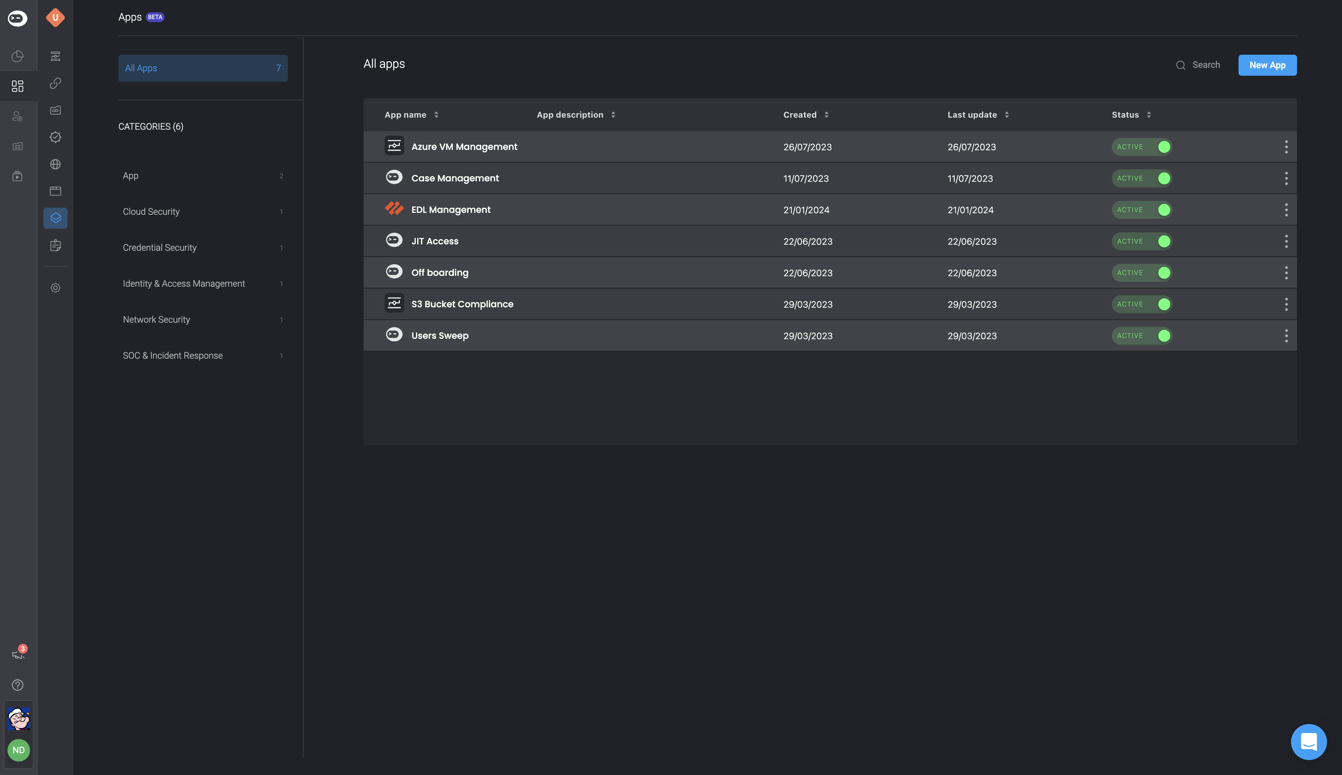Image resolution: width=1342 pixels, height=775 pixels.
Task: Open the Off boarding app
Action: [x=440, y=272]
